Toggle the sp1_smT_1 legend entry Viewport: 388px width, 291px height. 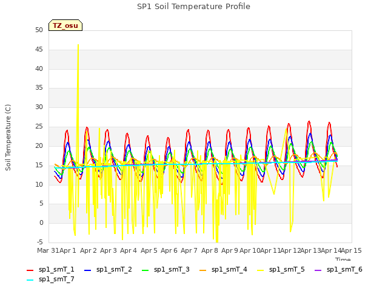pos(50,269)
